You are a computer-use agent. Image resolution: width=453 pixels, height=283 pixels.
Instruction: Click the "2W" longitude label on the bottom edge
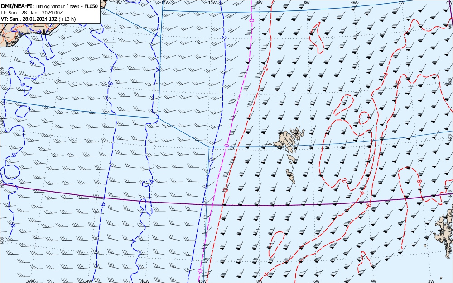coord(431,281)
